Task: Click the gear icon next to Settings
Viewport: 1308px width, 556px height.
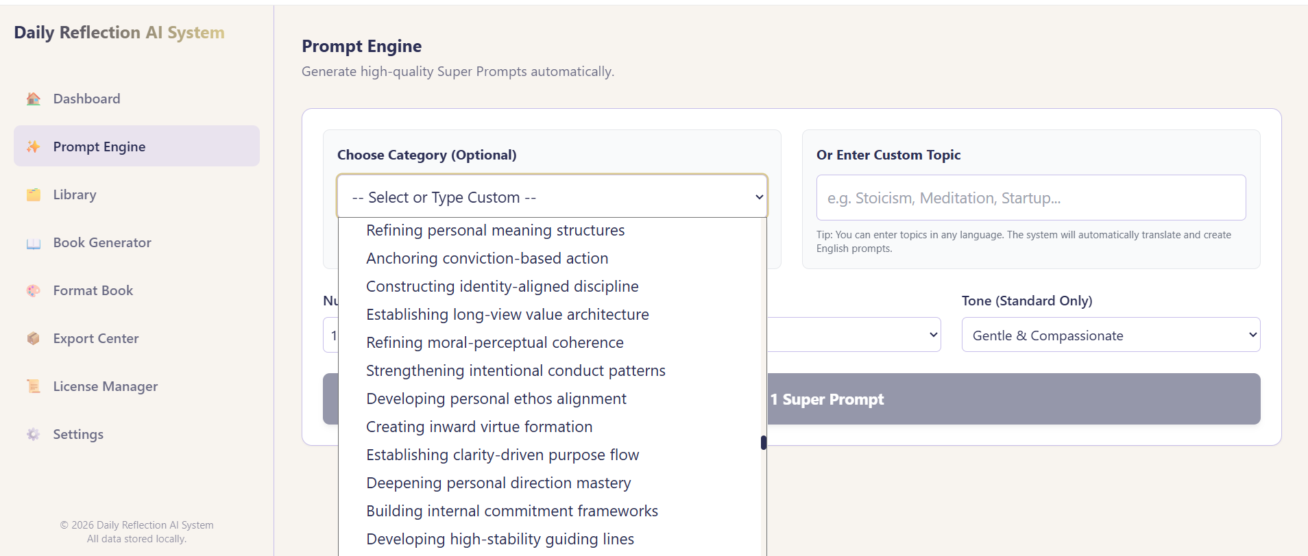Action: coord(32,434)
